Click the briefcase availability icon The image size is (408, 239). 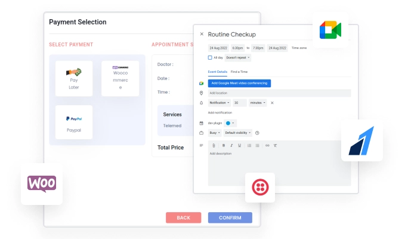pos(201,133)
